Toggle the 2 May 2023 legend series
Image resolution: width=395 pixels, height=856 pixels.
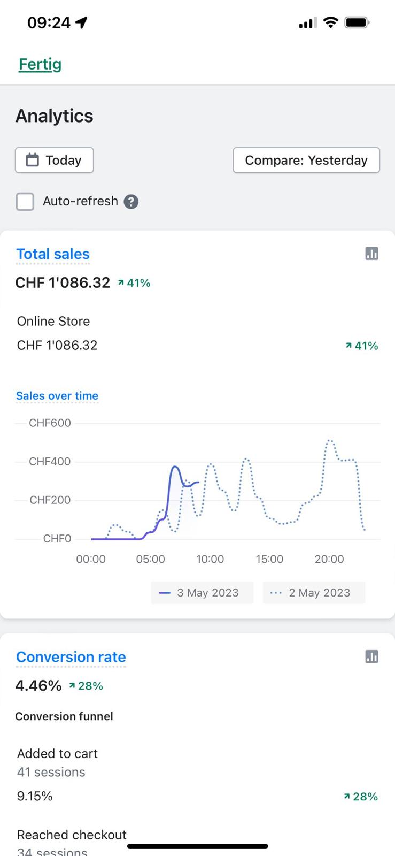click(314, 593)
